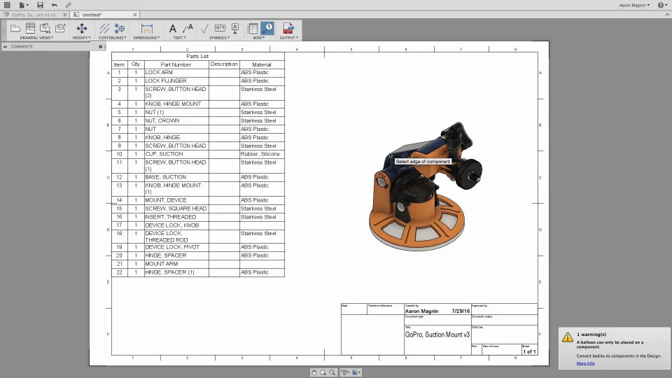672x378 pixels.
Task: Click title block GoPro, Suction Mount v3
Action: click(x=437, y=335)
